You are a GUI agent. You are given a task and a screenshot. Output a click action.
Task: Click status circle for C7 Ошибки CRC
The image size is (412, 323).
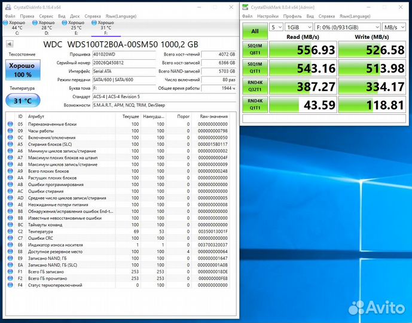point(10,238)
